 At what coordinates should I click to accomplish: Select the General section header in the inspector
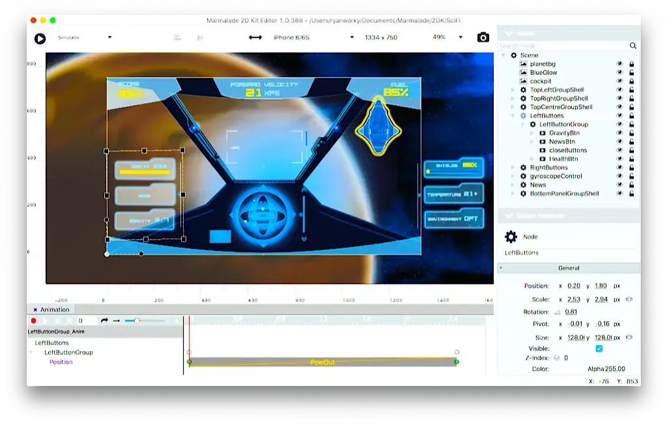(x=569, y=268)
